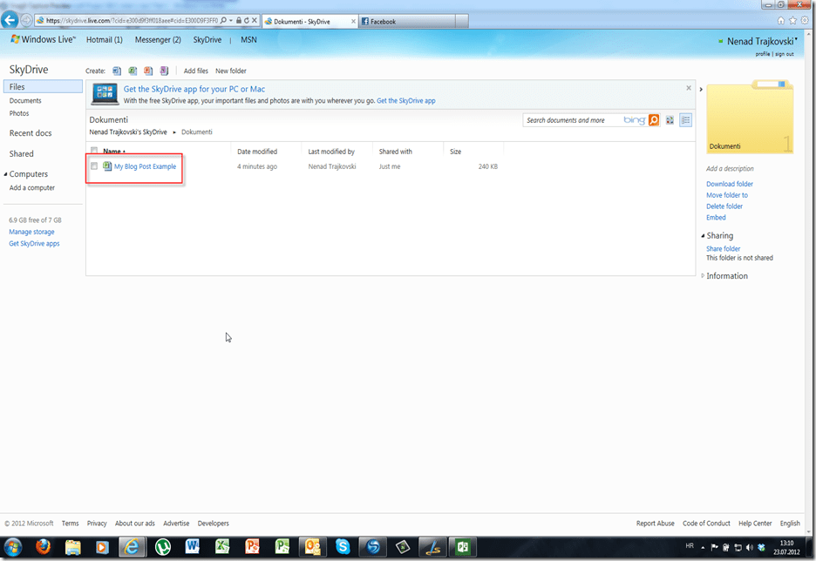Click the orange Bing search button
Image resolution: width=816 pixels, height=561 pixels.
tap(654, 120)
